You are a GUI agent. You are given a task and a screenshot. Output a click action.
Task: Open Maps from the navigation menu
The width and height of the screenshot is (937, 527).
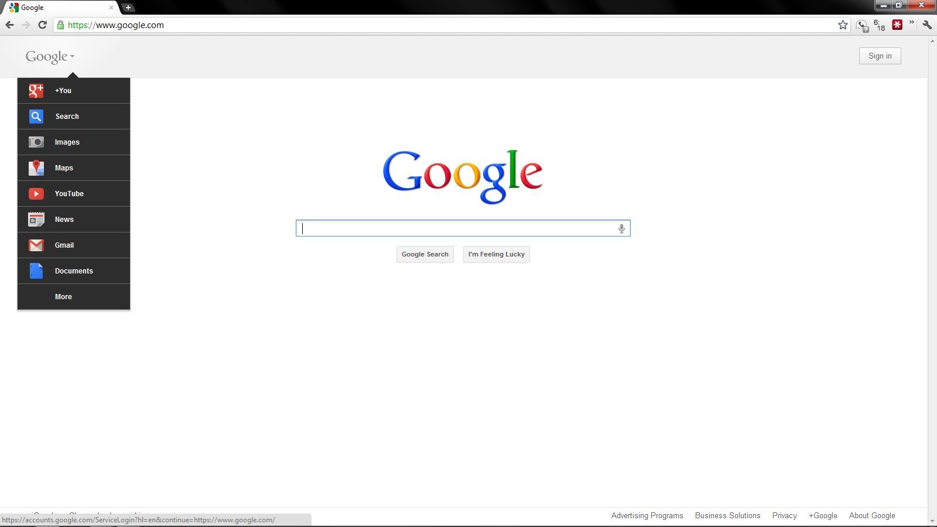tap(63, 167)
